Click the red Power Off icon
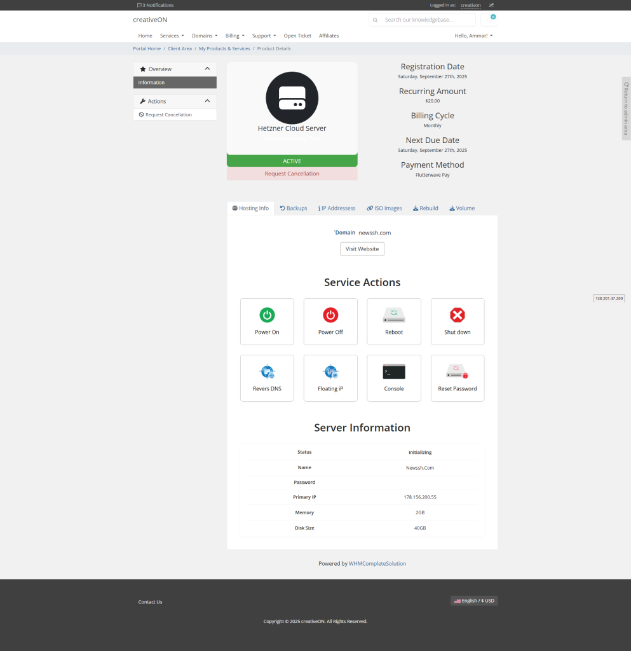Image resolution: width=631 pixels, height=651 pixels. (330, 315)
